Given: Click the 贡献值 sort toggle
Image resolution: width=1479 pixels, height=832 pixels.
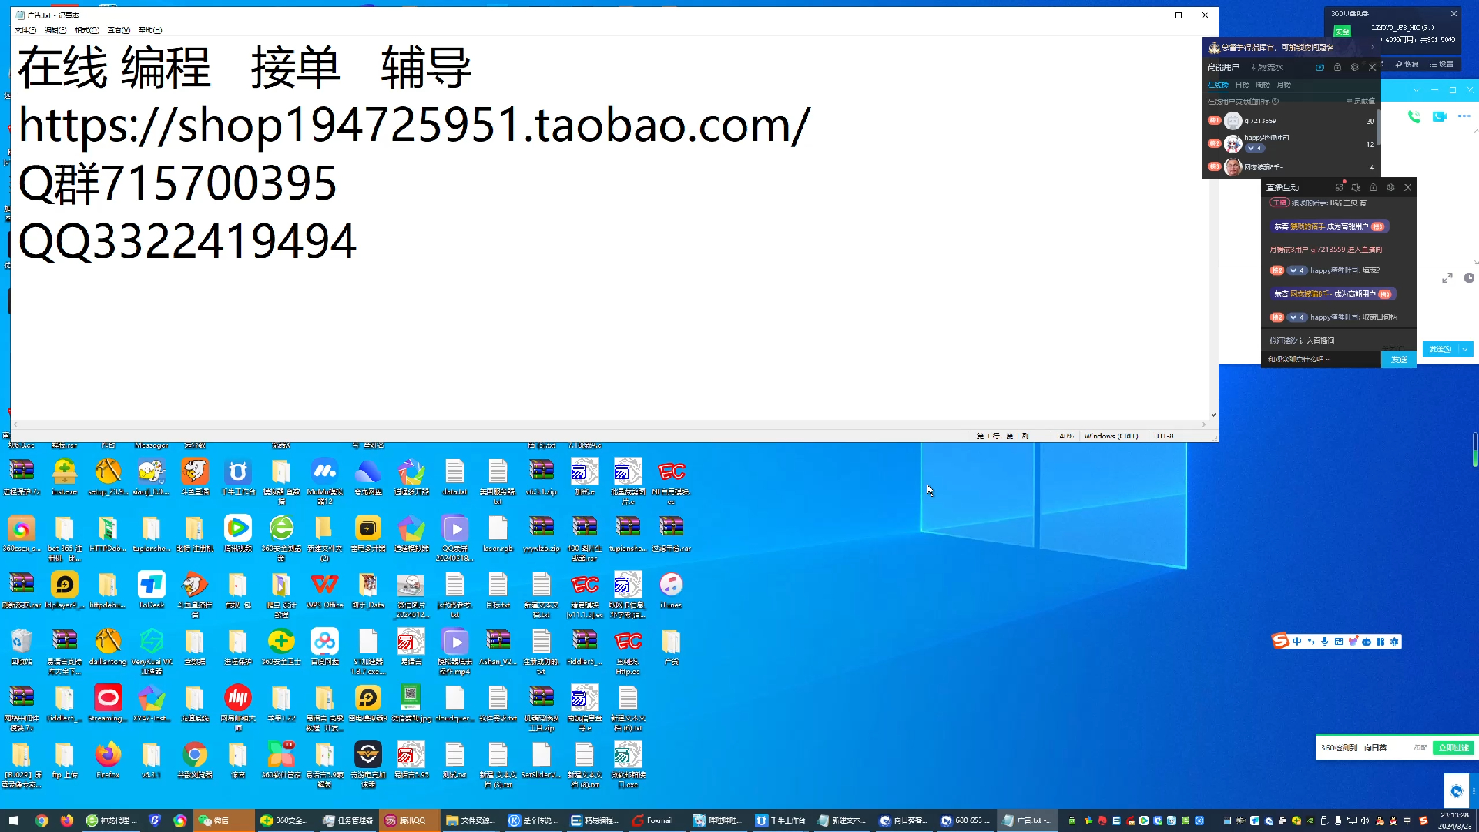Looking at the screenshot, I should [1361, 101].
